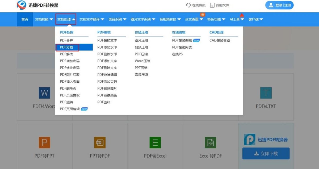Expand the 文档转换 dropdown
Screen dimensions: 319x169
43,19
